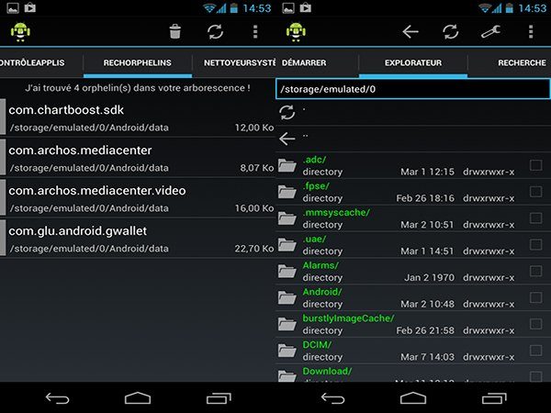Tap folder icon of .uae directory
This screenshot has height=413, width=551.
pyautogui.click(x=287, y=244)
